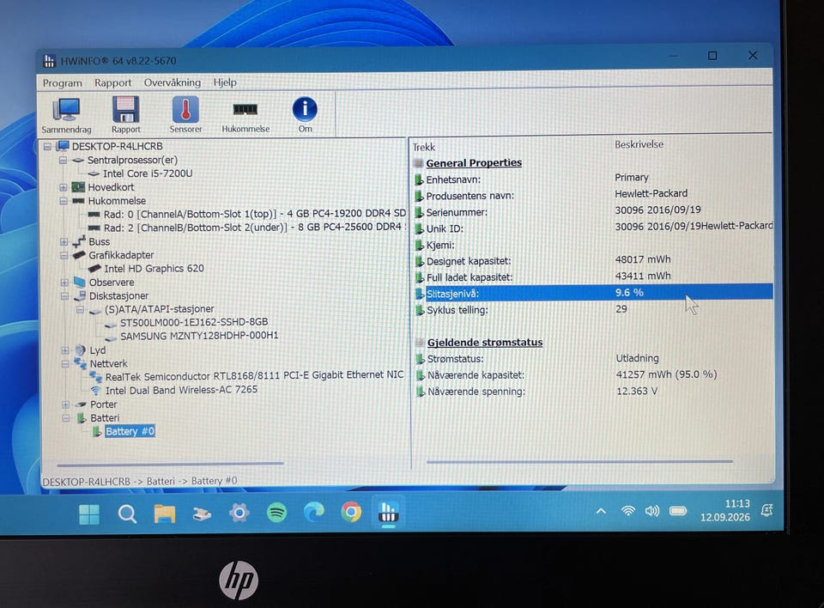Click the Om info toolbar icon

[x=305, y=115]
